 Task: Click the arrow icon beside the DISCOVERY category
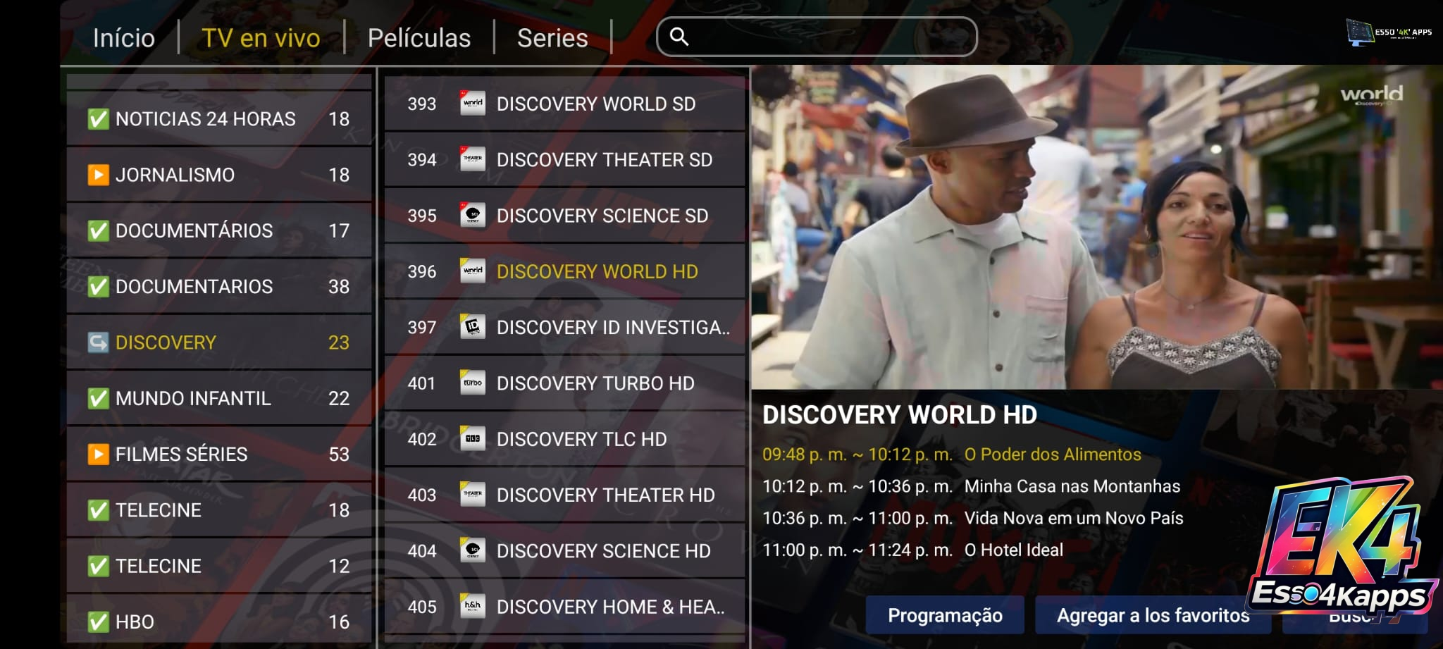coord(98,342)
